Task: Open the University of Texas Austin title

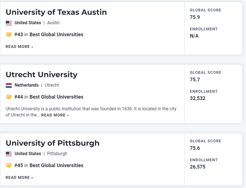Action: (x=56, y=12)
